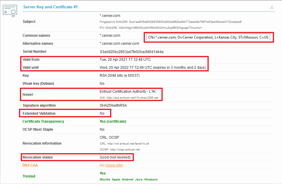The width and height of the screenshot is (282, 184).
Task: Open the DNS CAA more info link
Action: point(114,165)
